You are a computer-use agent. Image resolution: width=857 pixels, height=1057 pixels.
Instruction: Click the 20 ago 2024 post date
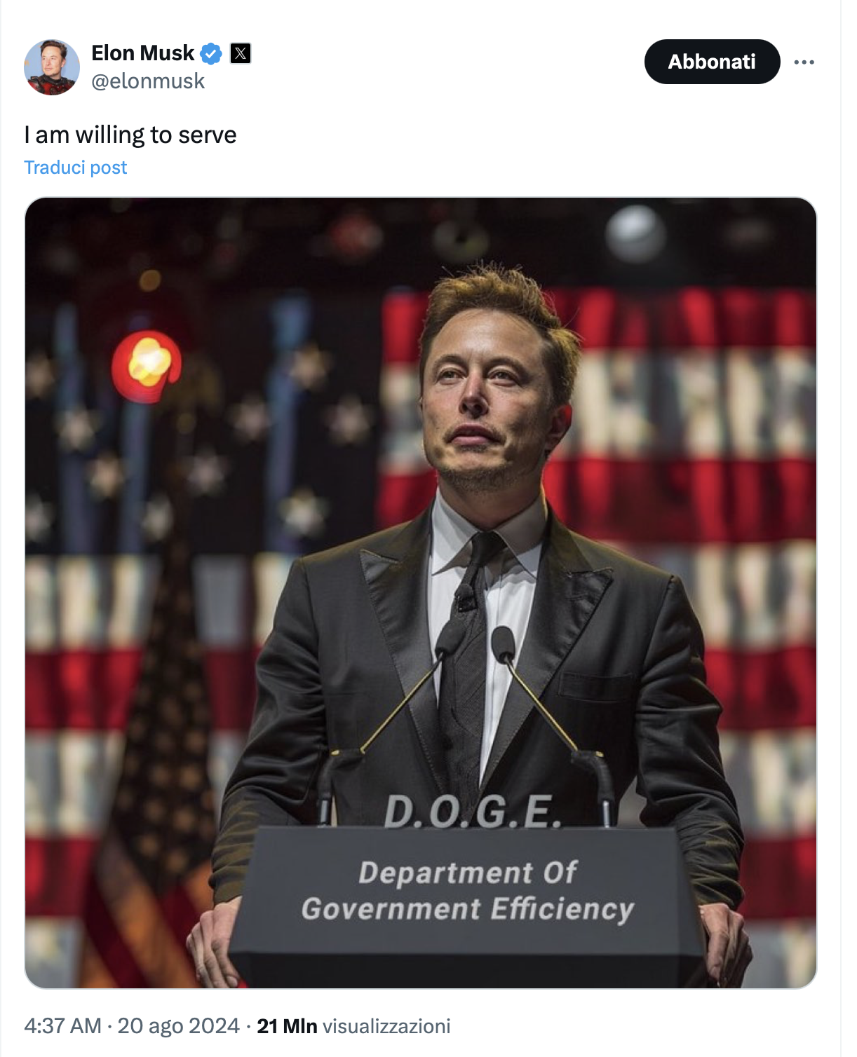coord(178,1026)
